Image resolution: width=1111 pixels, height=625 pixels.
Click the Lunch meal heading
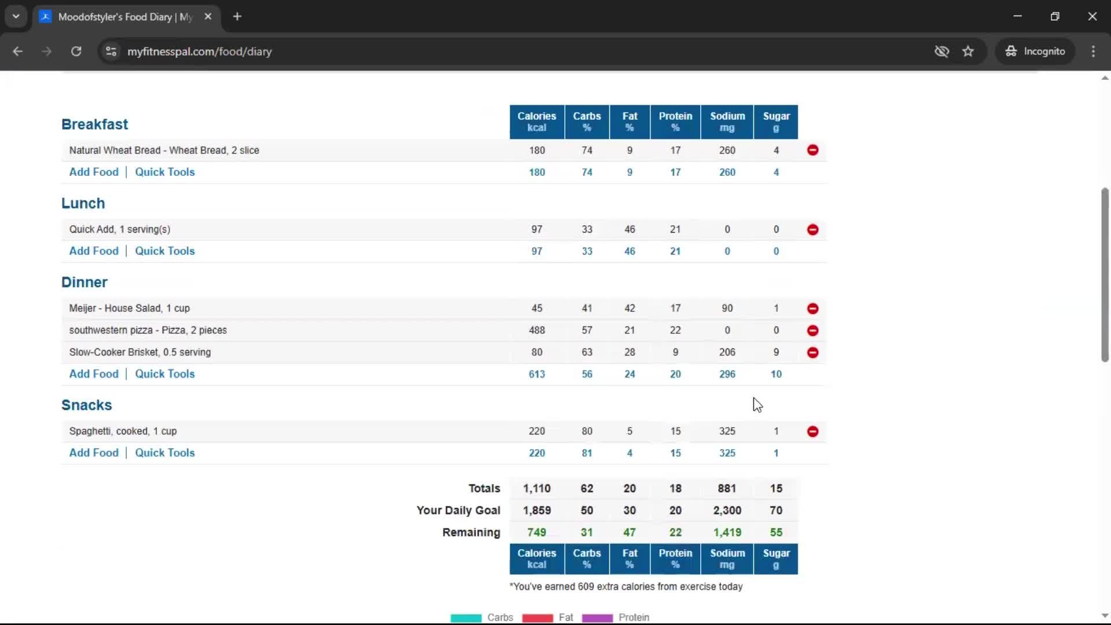pos(83,204)
